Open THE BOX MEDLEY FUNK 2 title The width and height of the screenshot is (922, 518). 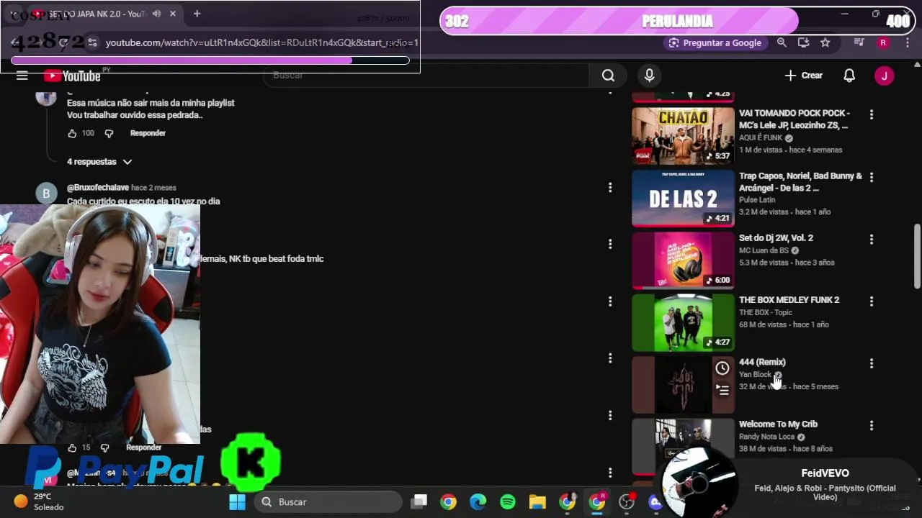pyautogui.click(x=789, y=300)
